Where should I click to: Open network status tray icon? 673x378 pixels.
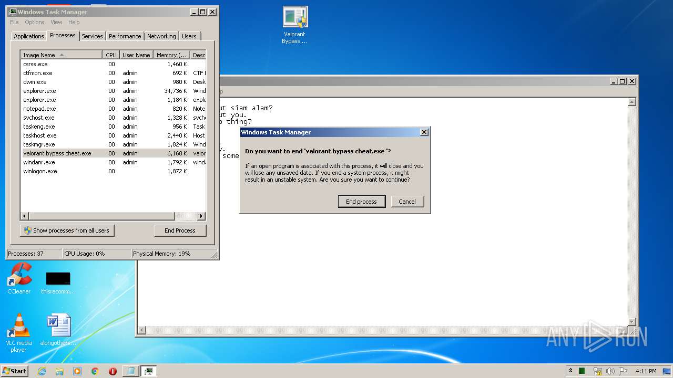click(597, 371)
